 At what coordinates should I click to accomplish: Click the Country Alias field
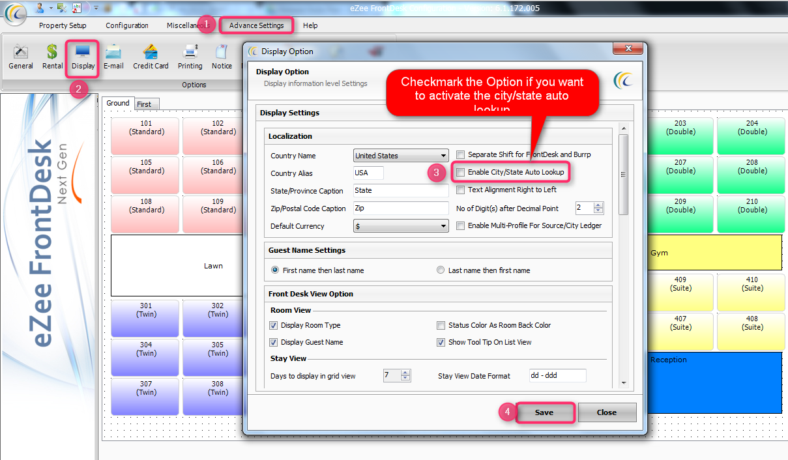point(368,173)
